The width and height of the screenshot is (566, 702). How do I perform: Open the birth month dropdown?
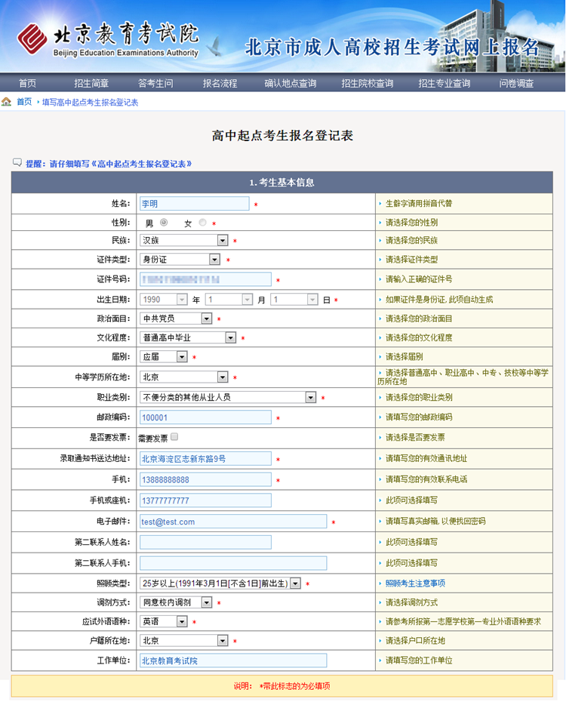coord(229,300)
